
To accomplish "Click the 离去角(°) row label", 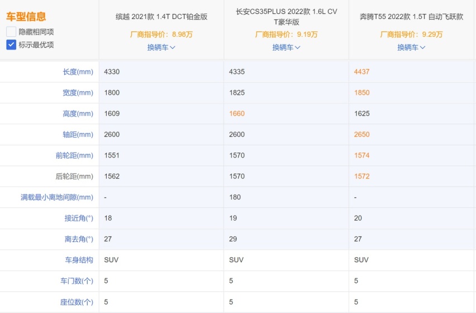I will click(x=79, y=239).
